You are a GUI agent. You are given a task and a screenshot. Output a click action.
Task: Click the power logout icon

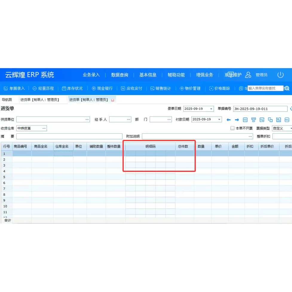pyautogui.click(x=280, y=75)
